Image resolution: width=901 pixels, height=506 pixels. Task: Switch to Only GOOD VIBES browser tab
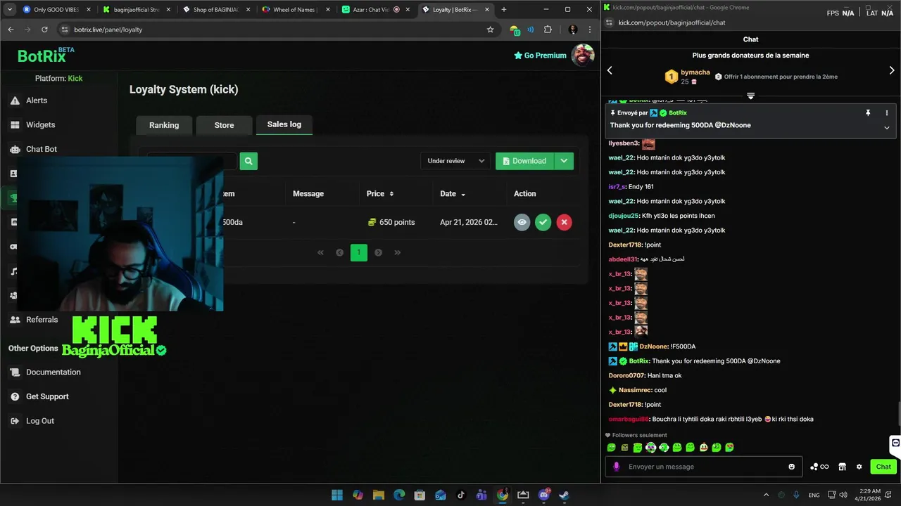click(56, 10)
